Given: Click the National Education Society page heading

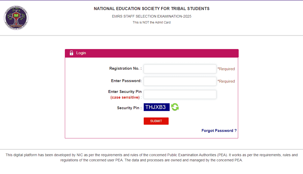Looking at the screenshot, I should pyautogui.click(x=151, y=9).
